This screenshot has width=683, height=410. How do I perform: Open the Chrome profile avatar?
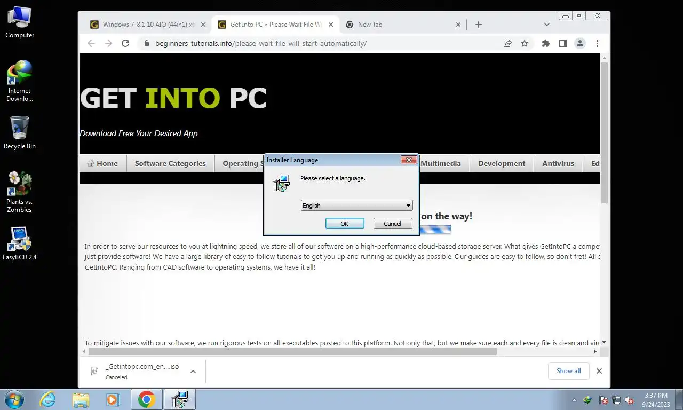tap(580, 43)
